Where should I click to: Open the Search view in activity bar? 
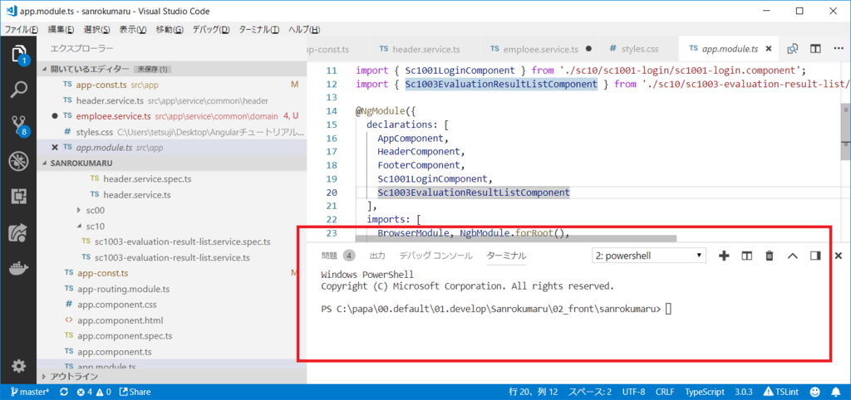coord(18,90)
